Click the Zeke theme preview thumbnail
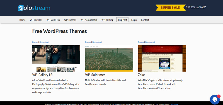This screenshot has height=105, width=223. coord(162,58)
